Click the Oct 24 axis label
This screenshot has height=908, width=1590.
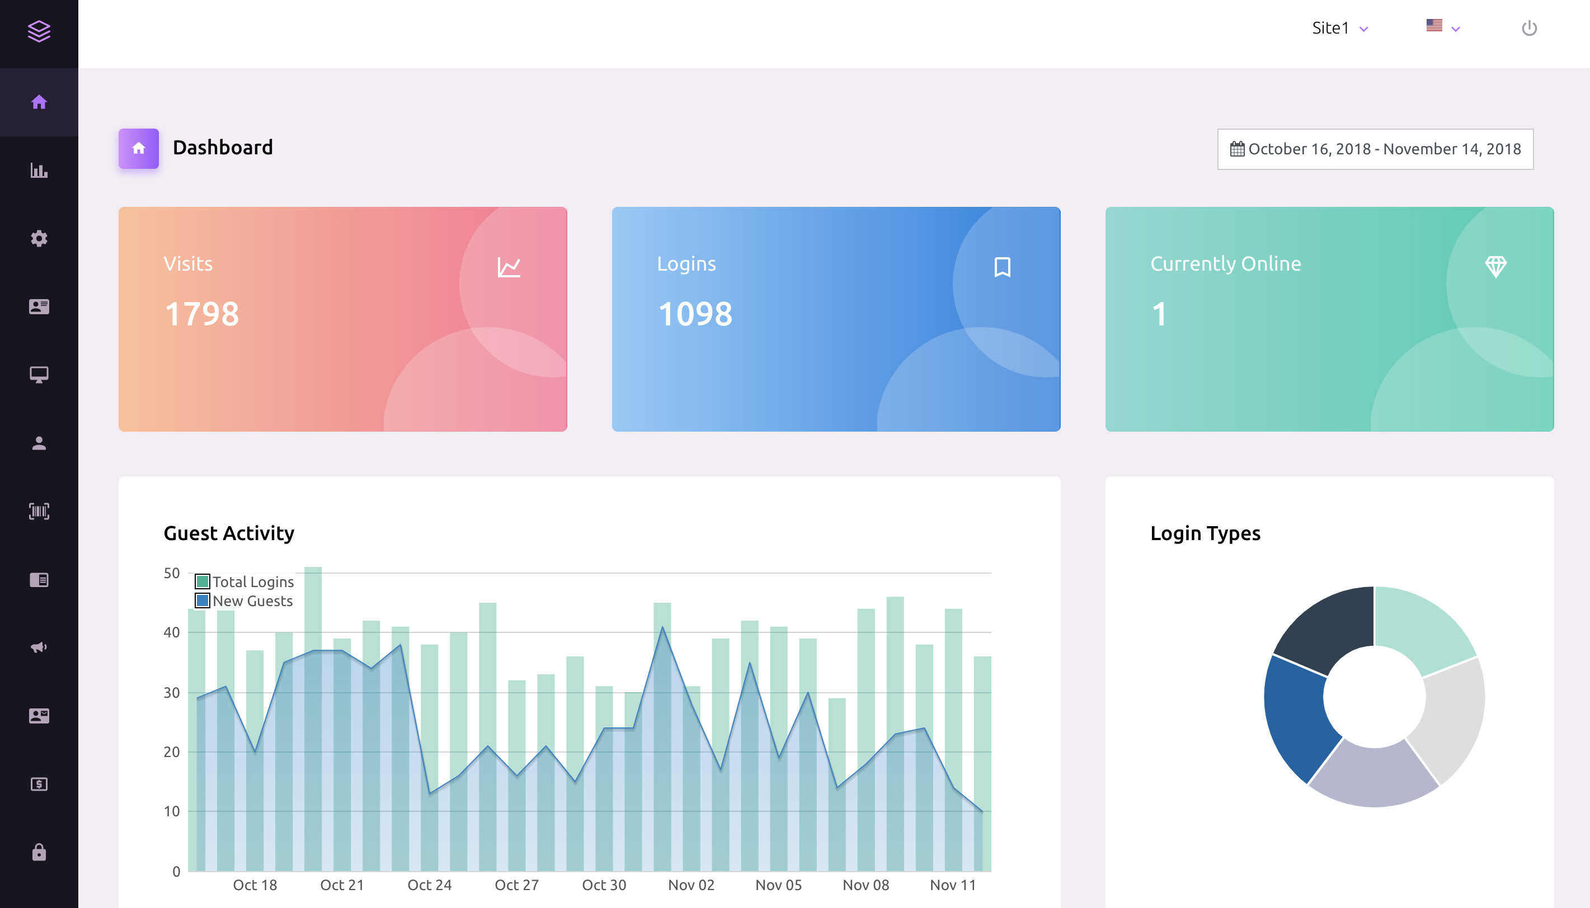point(429,886)
